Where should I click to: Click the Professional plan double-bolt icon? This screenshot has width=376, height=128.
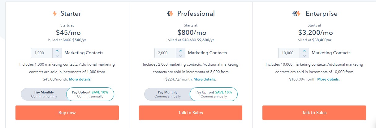(x=170, y=14)
